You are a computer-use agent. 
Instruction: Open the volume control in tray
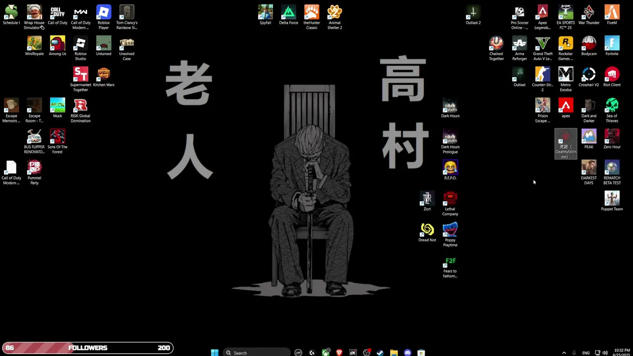coord(605,353)
